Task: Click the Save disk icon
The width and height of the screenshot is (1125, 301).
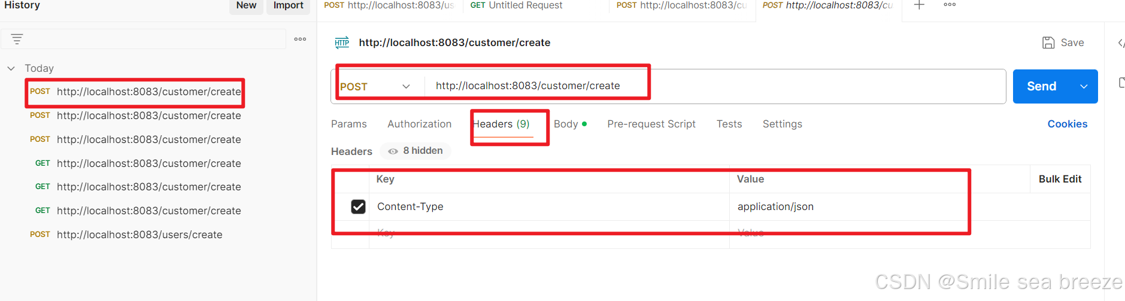Action: tap(1048, 42)
